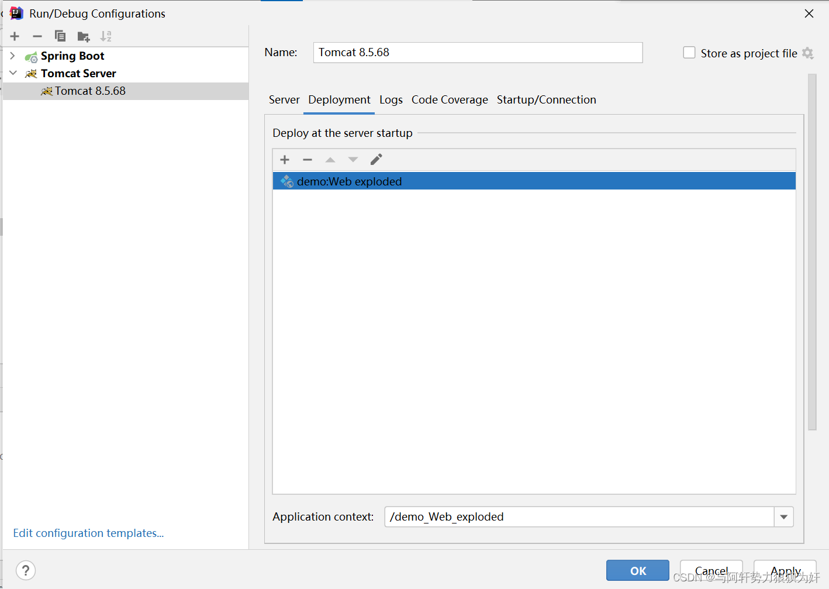Apply the configuration changes

coord(785,570)
